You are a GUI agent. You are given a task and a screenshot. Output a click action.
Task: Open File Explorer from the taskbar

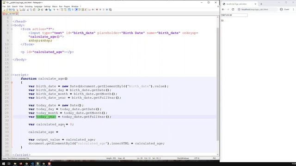coord(15,164)
